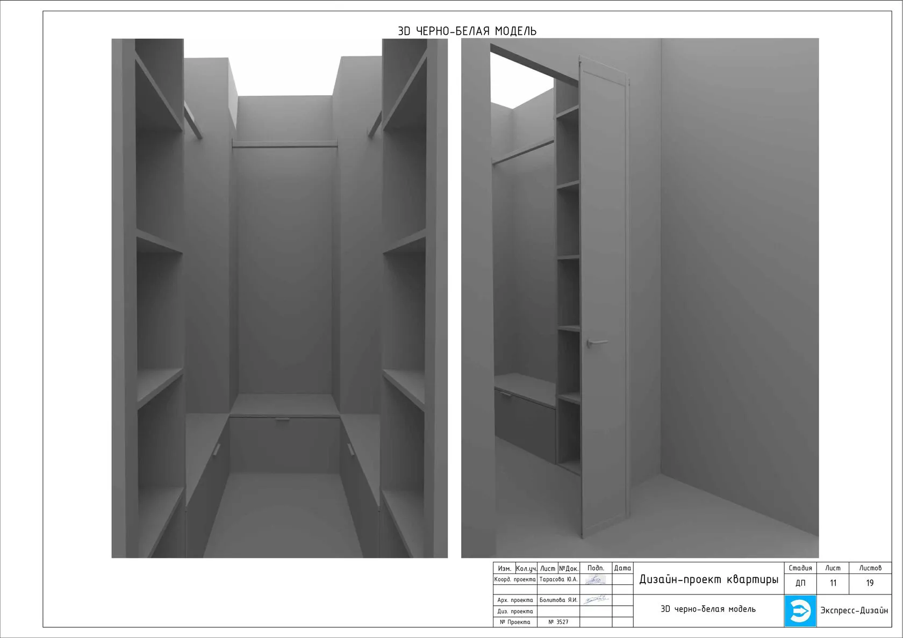
Task: Click the blue Экспресс-Дизайн logo icon
Action: click(800, 611)
